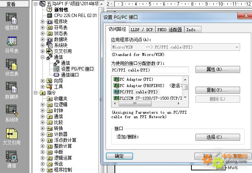Click the 传送 move folder icon
The width and height of the screenshot is (252, 173).
coord(49,164)
